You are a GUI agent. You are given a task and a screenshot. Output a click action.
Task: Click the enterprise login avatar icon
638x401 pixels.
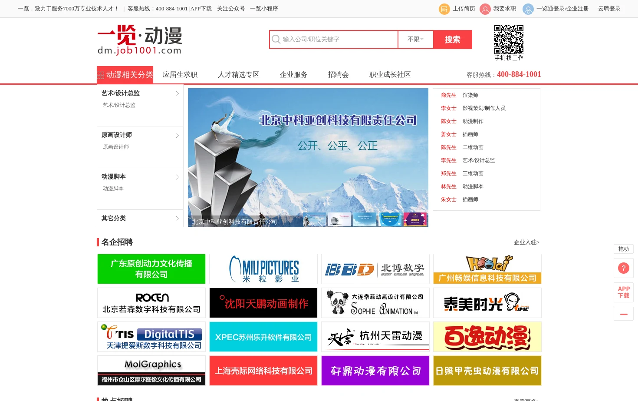[x=528, y=9]
